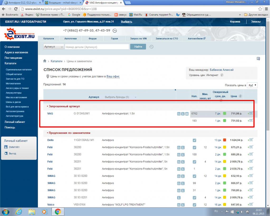270x216 pixels.
Task: Add Vaico 647,95 р. offer to cart
Action: [250, 204]
